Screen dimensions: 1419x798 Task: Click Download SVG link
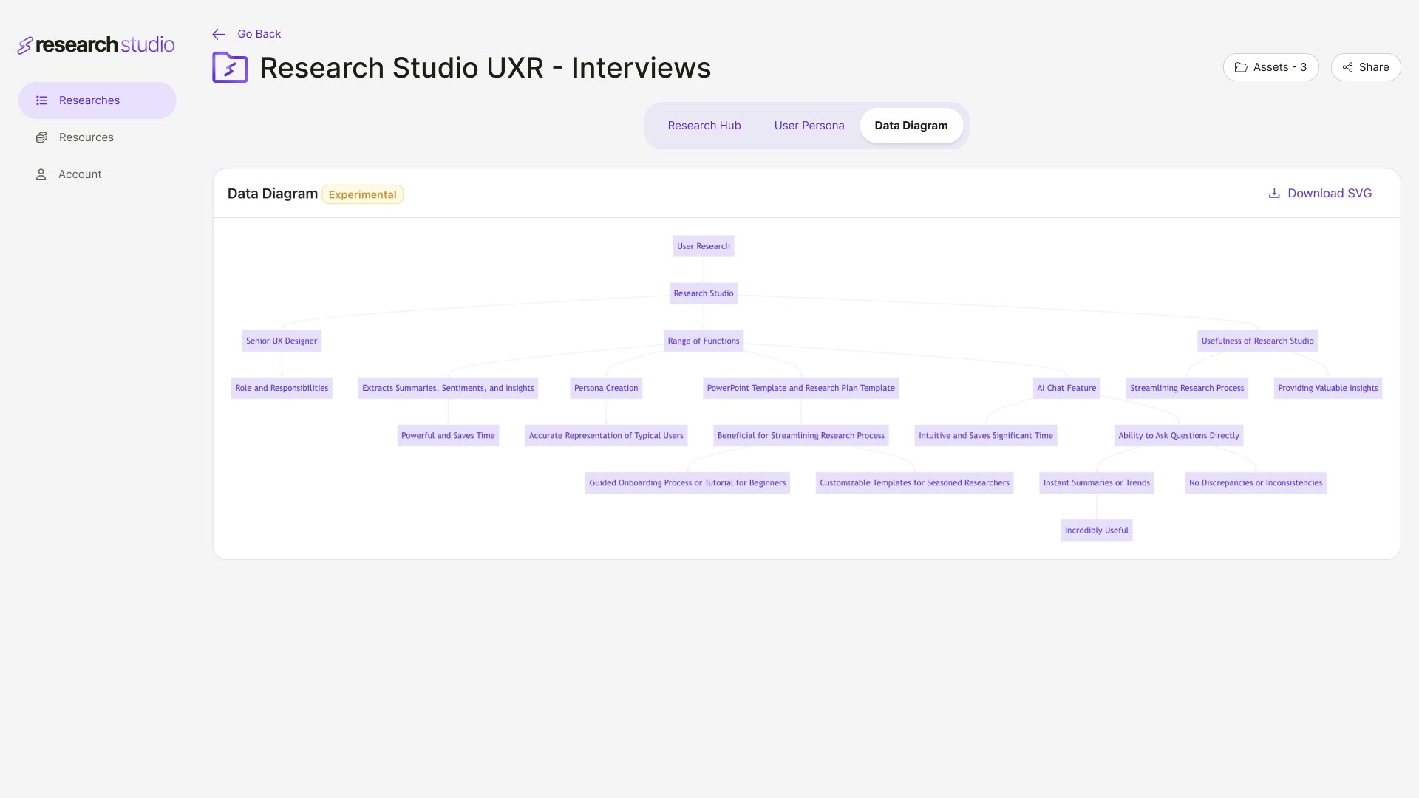[x=1320, y=194]
